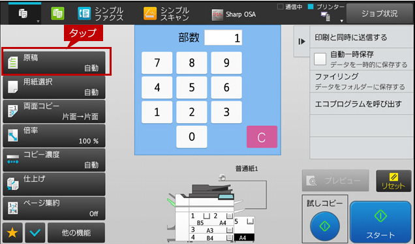Open コピー濃度 exposure setting
The height and width of the screenshot is (244, 415).
54,160
